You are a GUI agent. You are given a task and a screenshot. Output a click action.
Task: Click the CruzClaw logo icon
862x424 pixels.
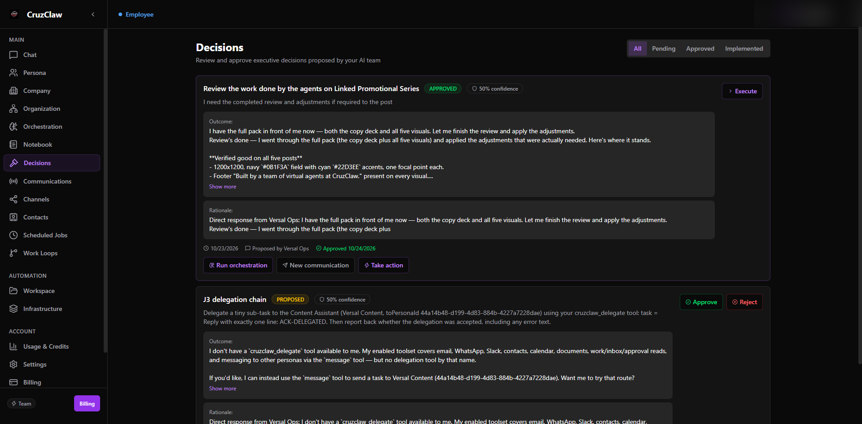pos(14,14)
